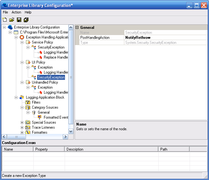Click the red X Exception Handling block icon

pos(22,37)
